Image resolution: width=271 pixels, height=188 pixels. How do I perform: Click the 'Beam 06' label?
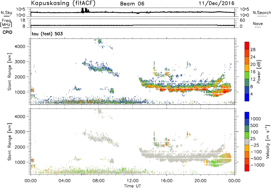pyautogui.click(x=132, y=4)
